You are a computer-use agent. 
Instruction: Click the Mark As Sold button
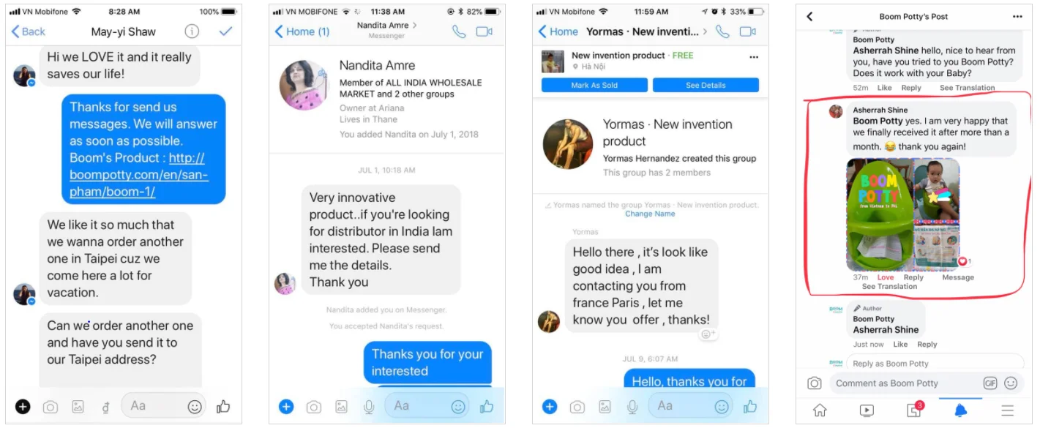click(x=594, y=85)
